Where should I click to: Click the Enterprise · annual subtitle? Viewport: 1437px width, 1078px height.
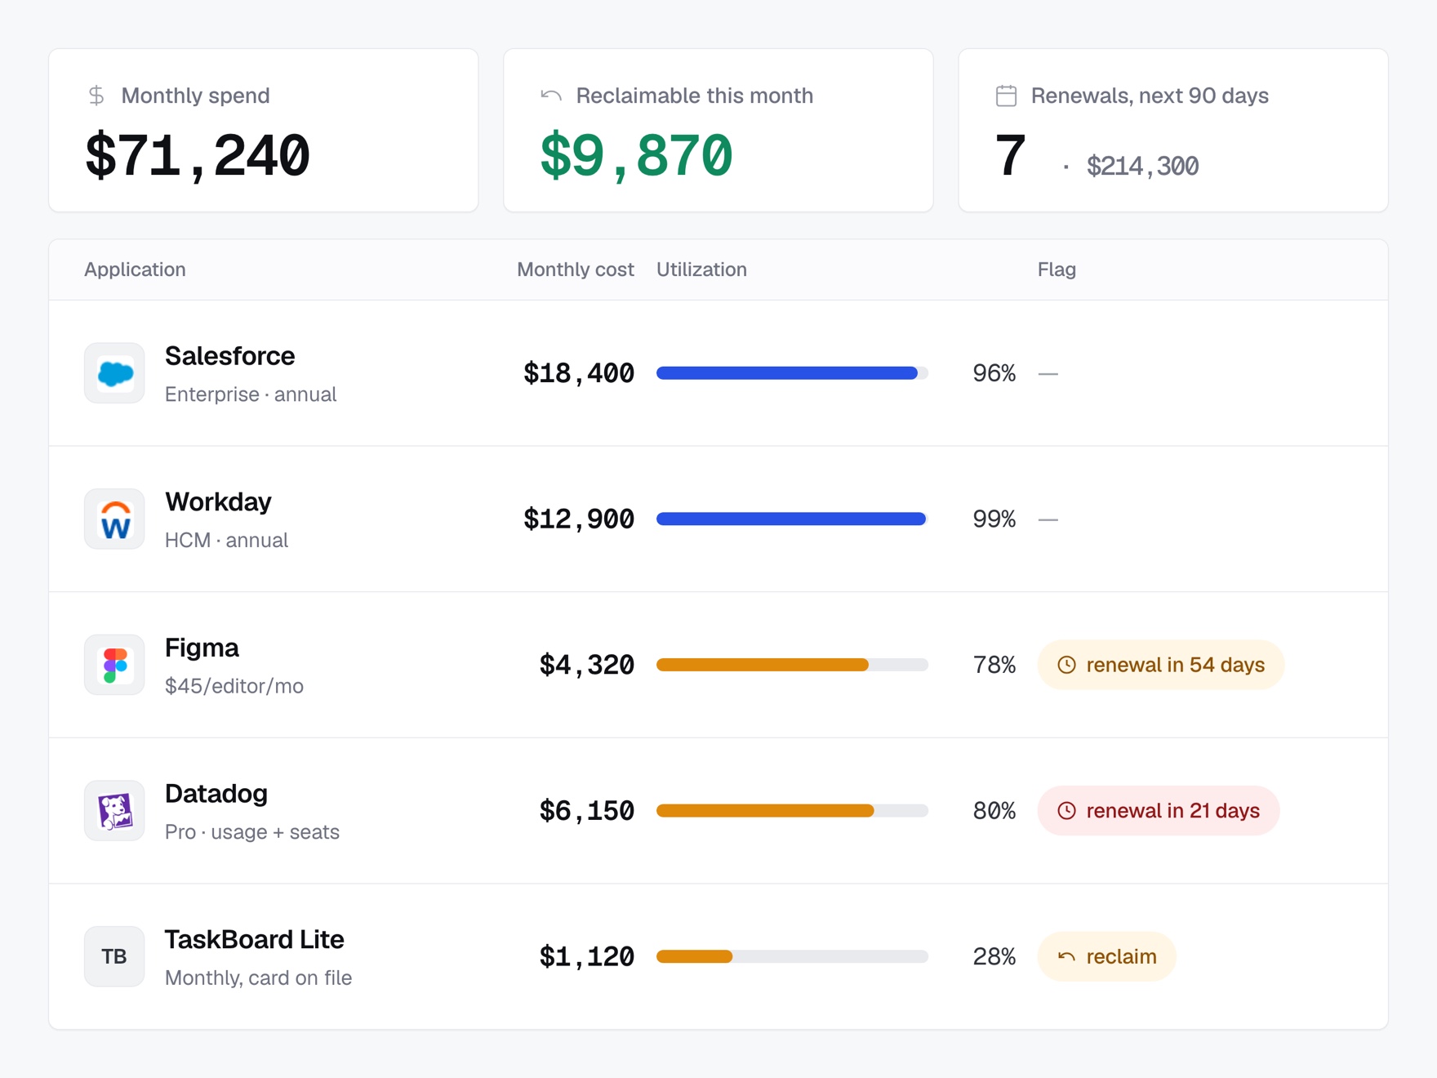pyautogui.click(x=251, y=394)
